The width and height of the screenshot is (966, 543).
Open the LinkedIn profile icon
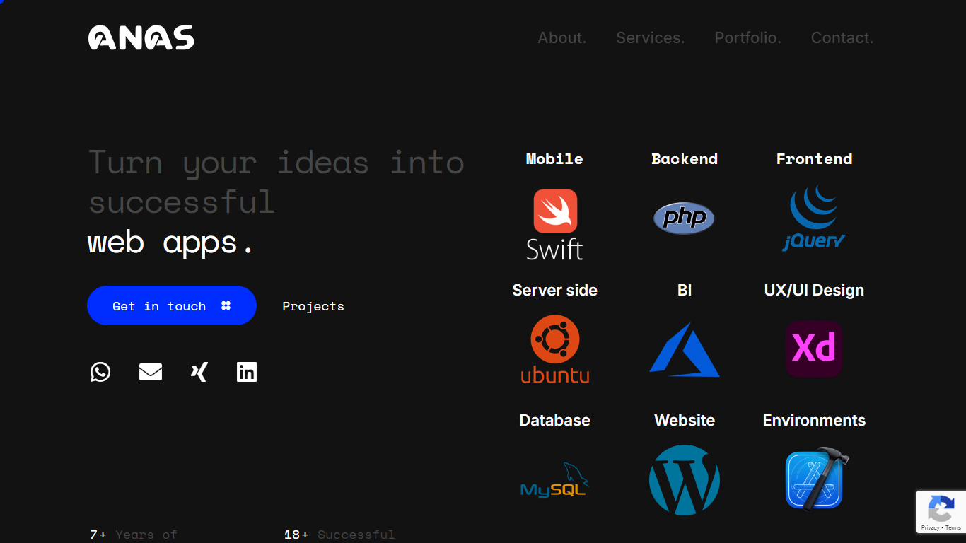pyautogui.click(x=247, y=372)
